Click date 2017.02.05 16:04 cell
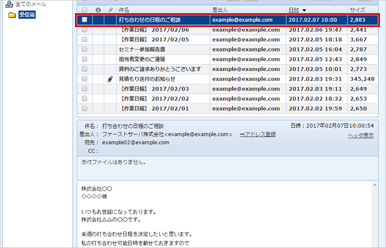 click(x=315, y=50)
